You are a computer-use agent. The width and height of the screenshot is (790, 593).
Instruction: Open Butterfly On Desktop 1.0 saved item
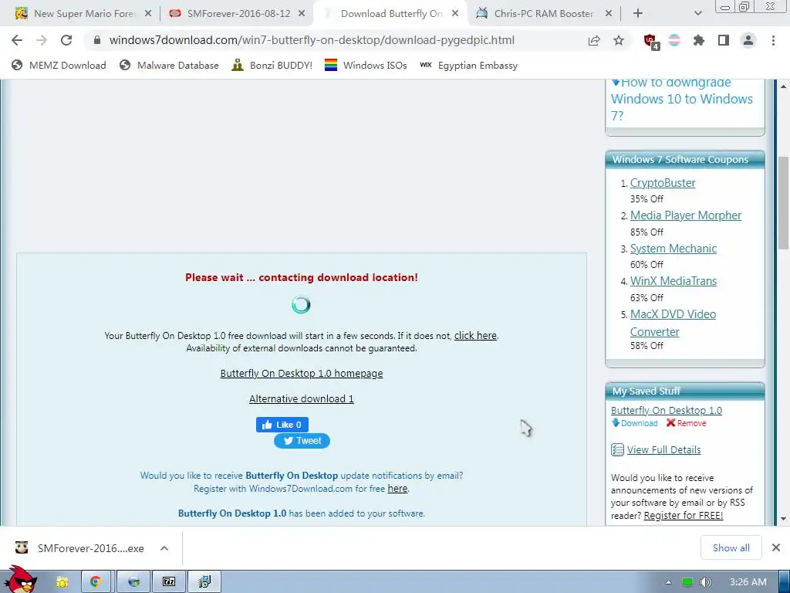[666, 411]
